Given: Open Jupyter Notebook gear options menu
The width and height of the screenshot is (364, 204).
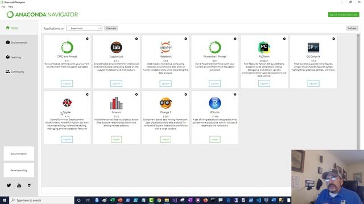Looking at the screenshot, I should pyautogui.click(x=186, y=39).
